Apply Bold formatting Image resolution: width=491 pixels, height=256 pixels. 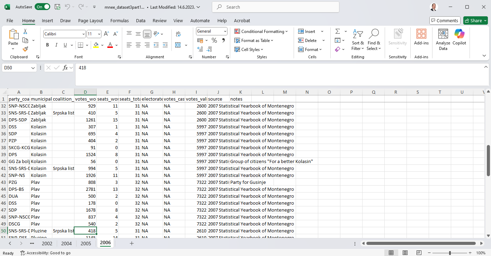pyautogui.click(x=47, y=45)
